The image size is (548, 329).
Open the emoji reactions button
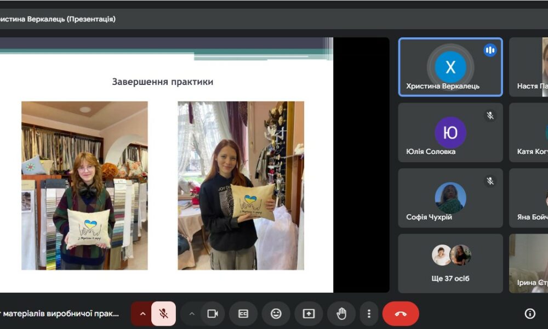[276, 314]
